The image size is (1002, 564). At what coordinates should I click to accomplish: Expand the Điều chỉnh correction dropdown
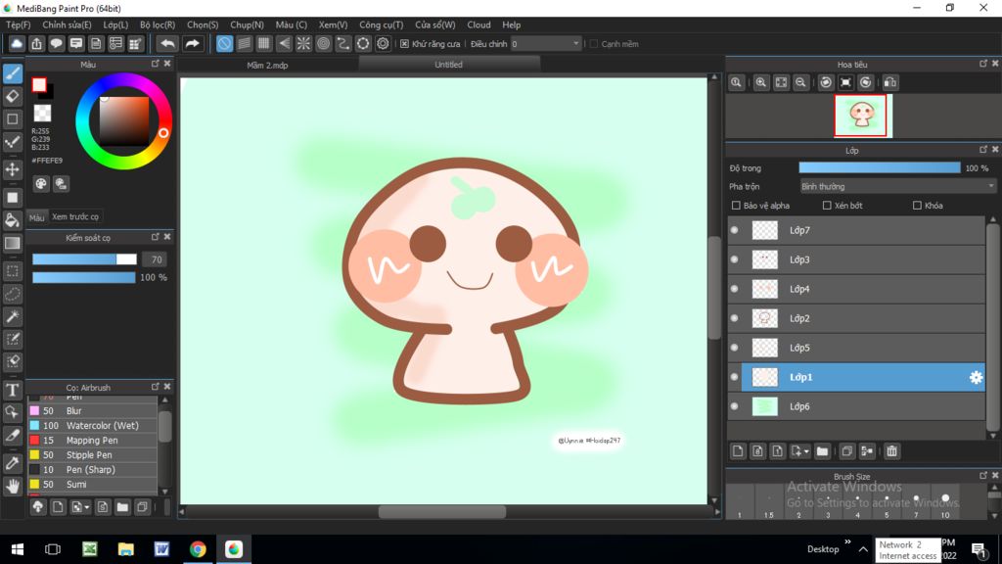575,44
